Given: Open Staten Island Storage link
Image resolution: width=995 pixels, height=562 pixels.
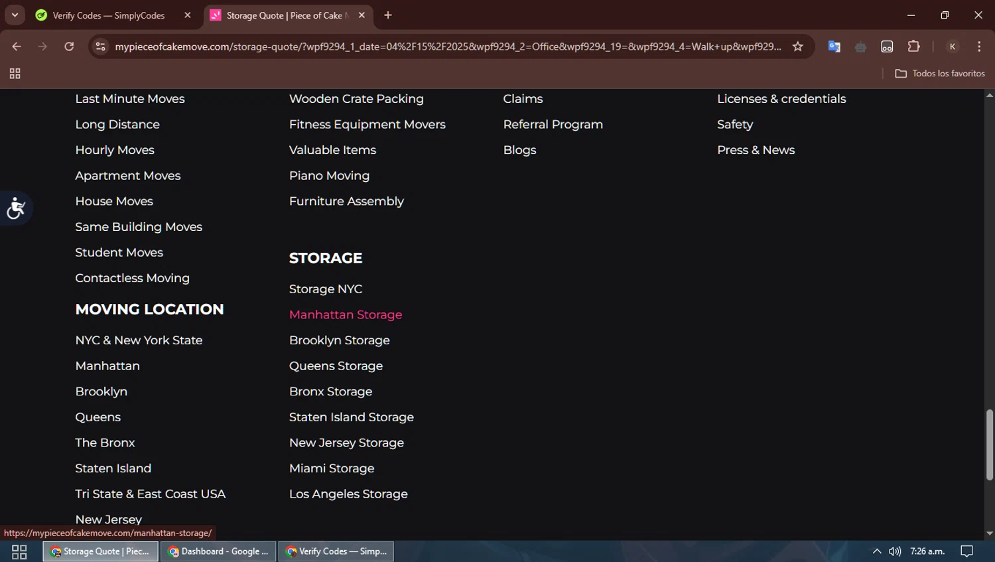Looking at the screenshot, I should tap(352, 417).
